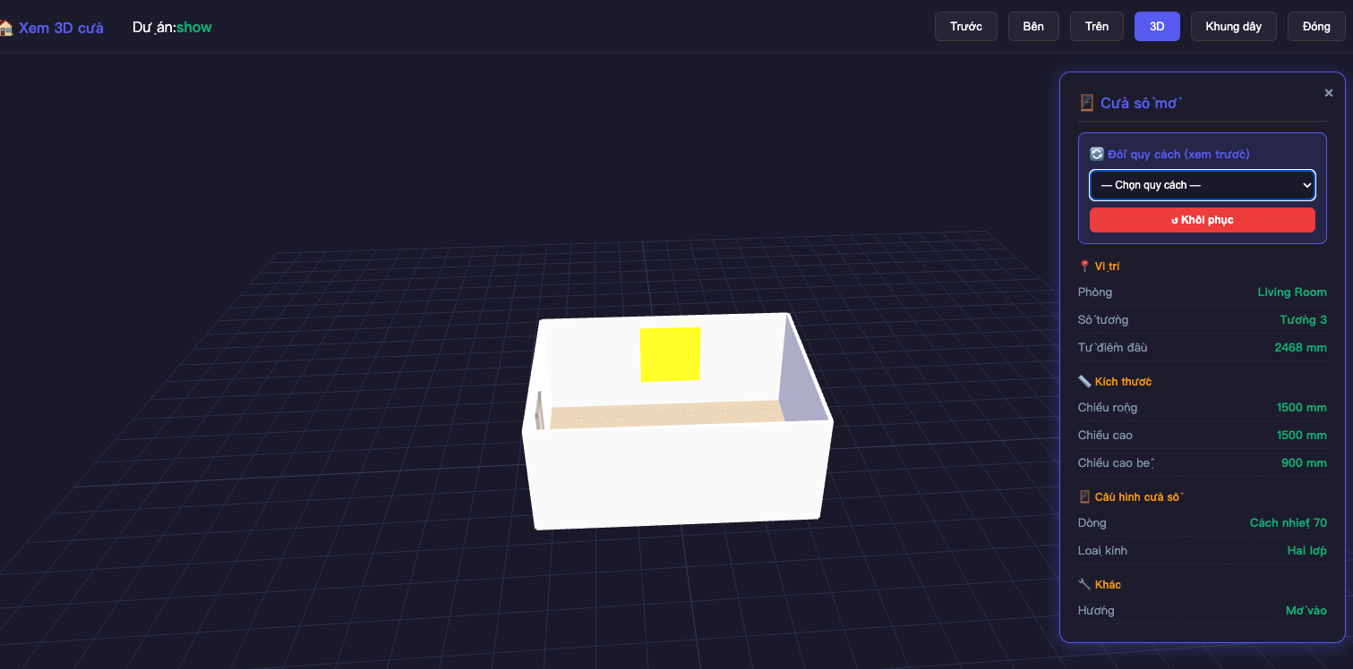Open the Chọn quy cách dropdown
1353x669 pixels.
pyautogui.click(x=1203, y=185)
